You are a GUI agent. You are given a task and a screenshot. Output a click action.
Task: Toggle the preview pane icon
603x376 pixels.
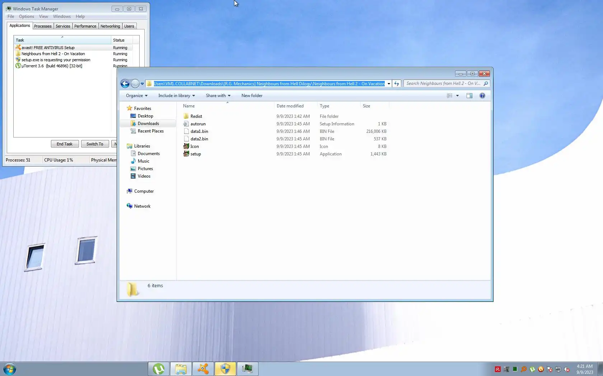[x=469, y=96]
